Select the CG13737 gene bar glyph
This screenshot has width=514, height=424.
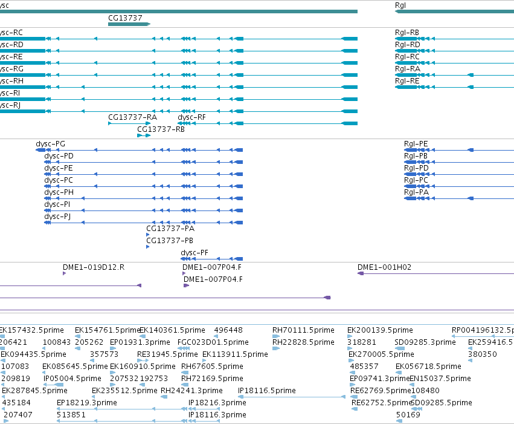tap(129, 24)
